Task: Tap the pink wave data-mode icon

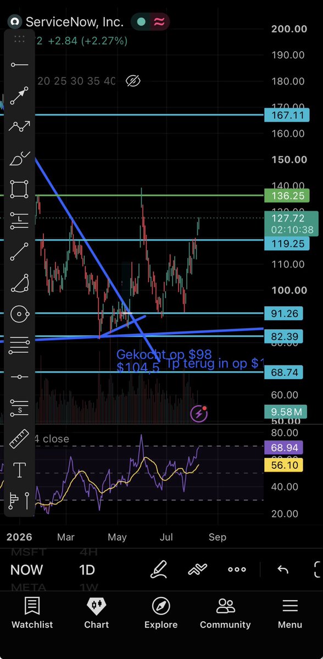Action: pyautogui.click(x=160, y=22)
